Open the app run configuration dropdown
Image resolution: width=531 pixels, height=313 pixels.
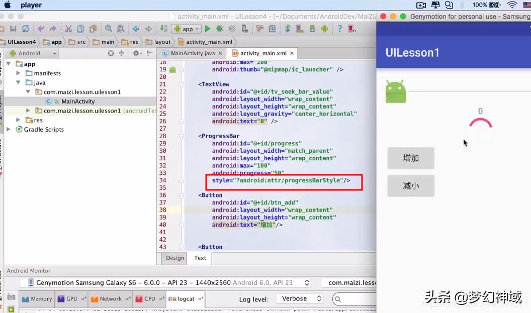tap(186, 29)
